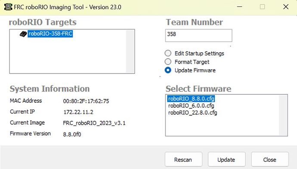Click into the Team Number field
This screenshot has width=297, height=169.
point(198,35)
